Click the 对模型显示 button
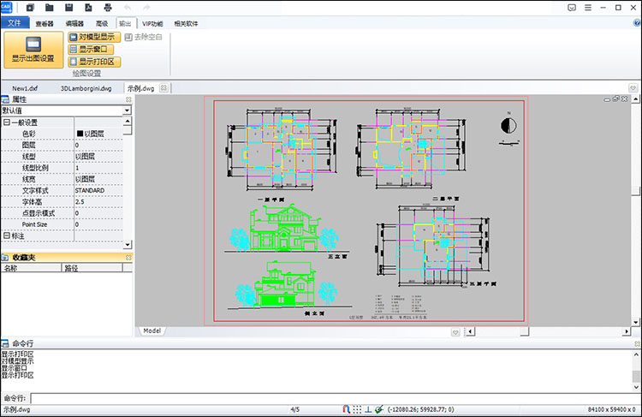This screenshot has width=642, height=417. coord(94,38)
